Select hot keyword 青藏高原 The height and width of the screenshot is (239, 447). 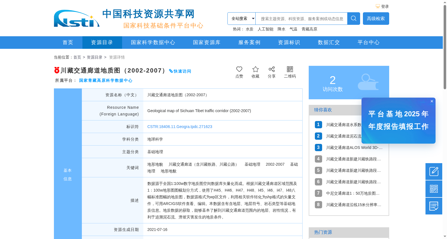309,29
